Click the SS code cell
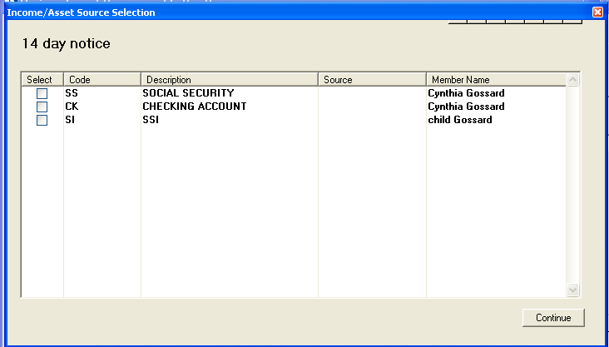Image resolution: width=609 pixels, height=347 pixels. pyautogui.click(x=71, y=93)
